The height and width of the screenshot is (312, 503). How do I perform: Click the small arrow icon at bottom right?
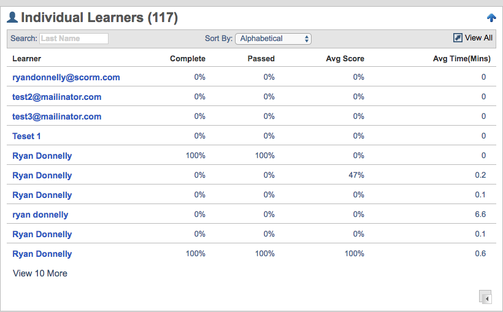pyautogui.click(x=485, y=297)
